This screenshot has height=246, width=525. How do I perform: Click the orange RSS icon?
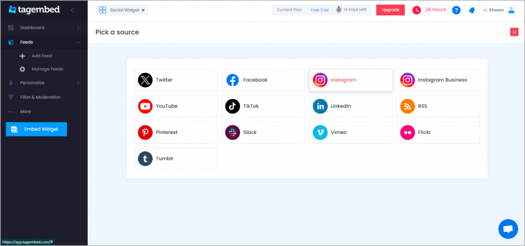click(408, 106)
